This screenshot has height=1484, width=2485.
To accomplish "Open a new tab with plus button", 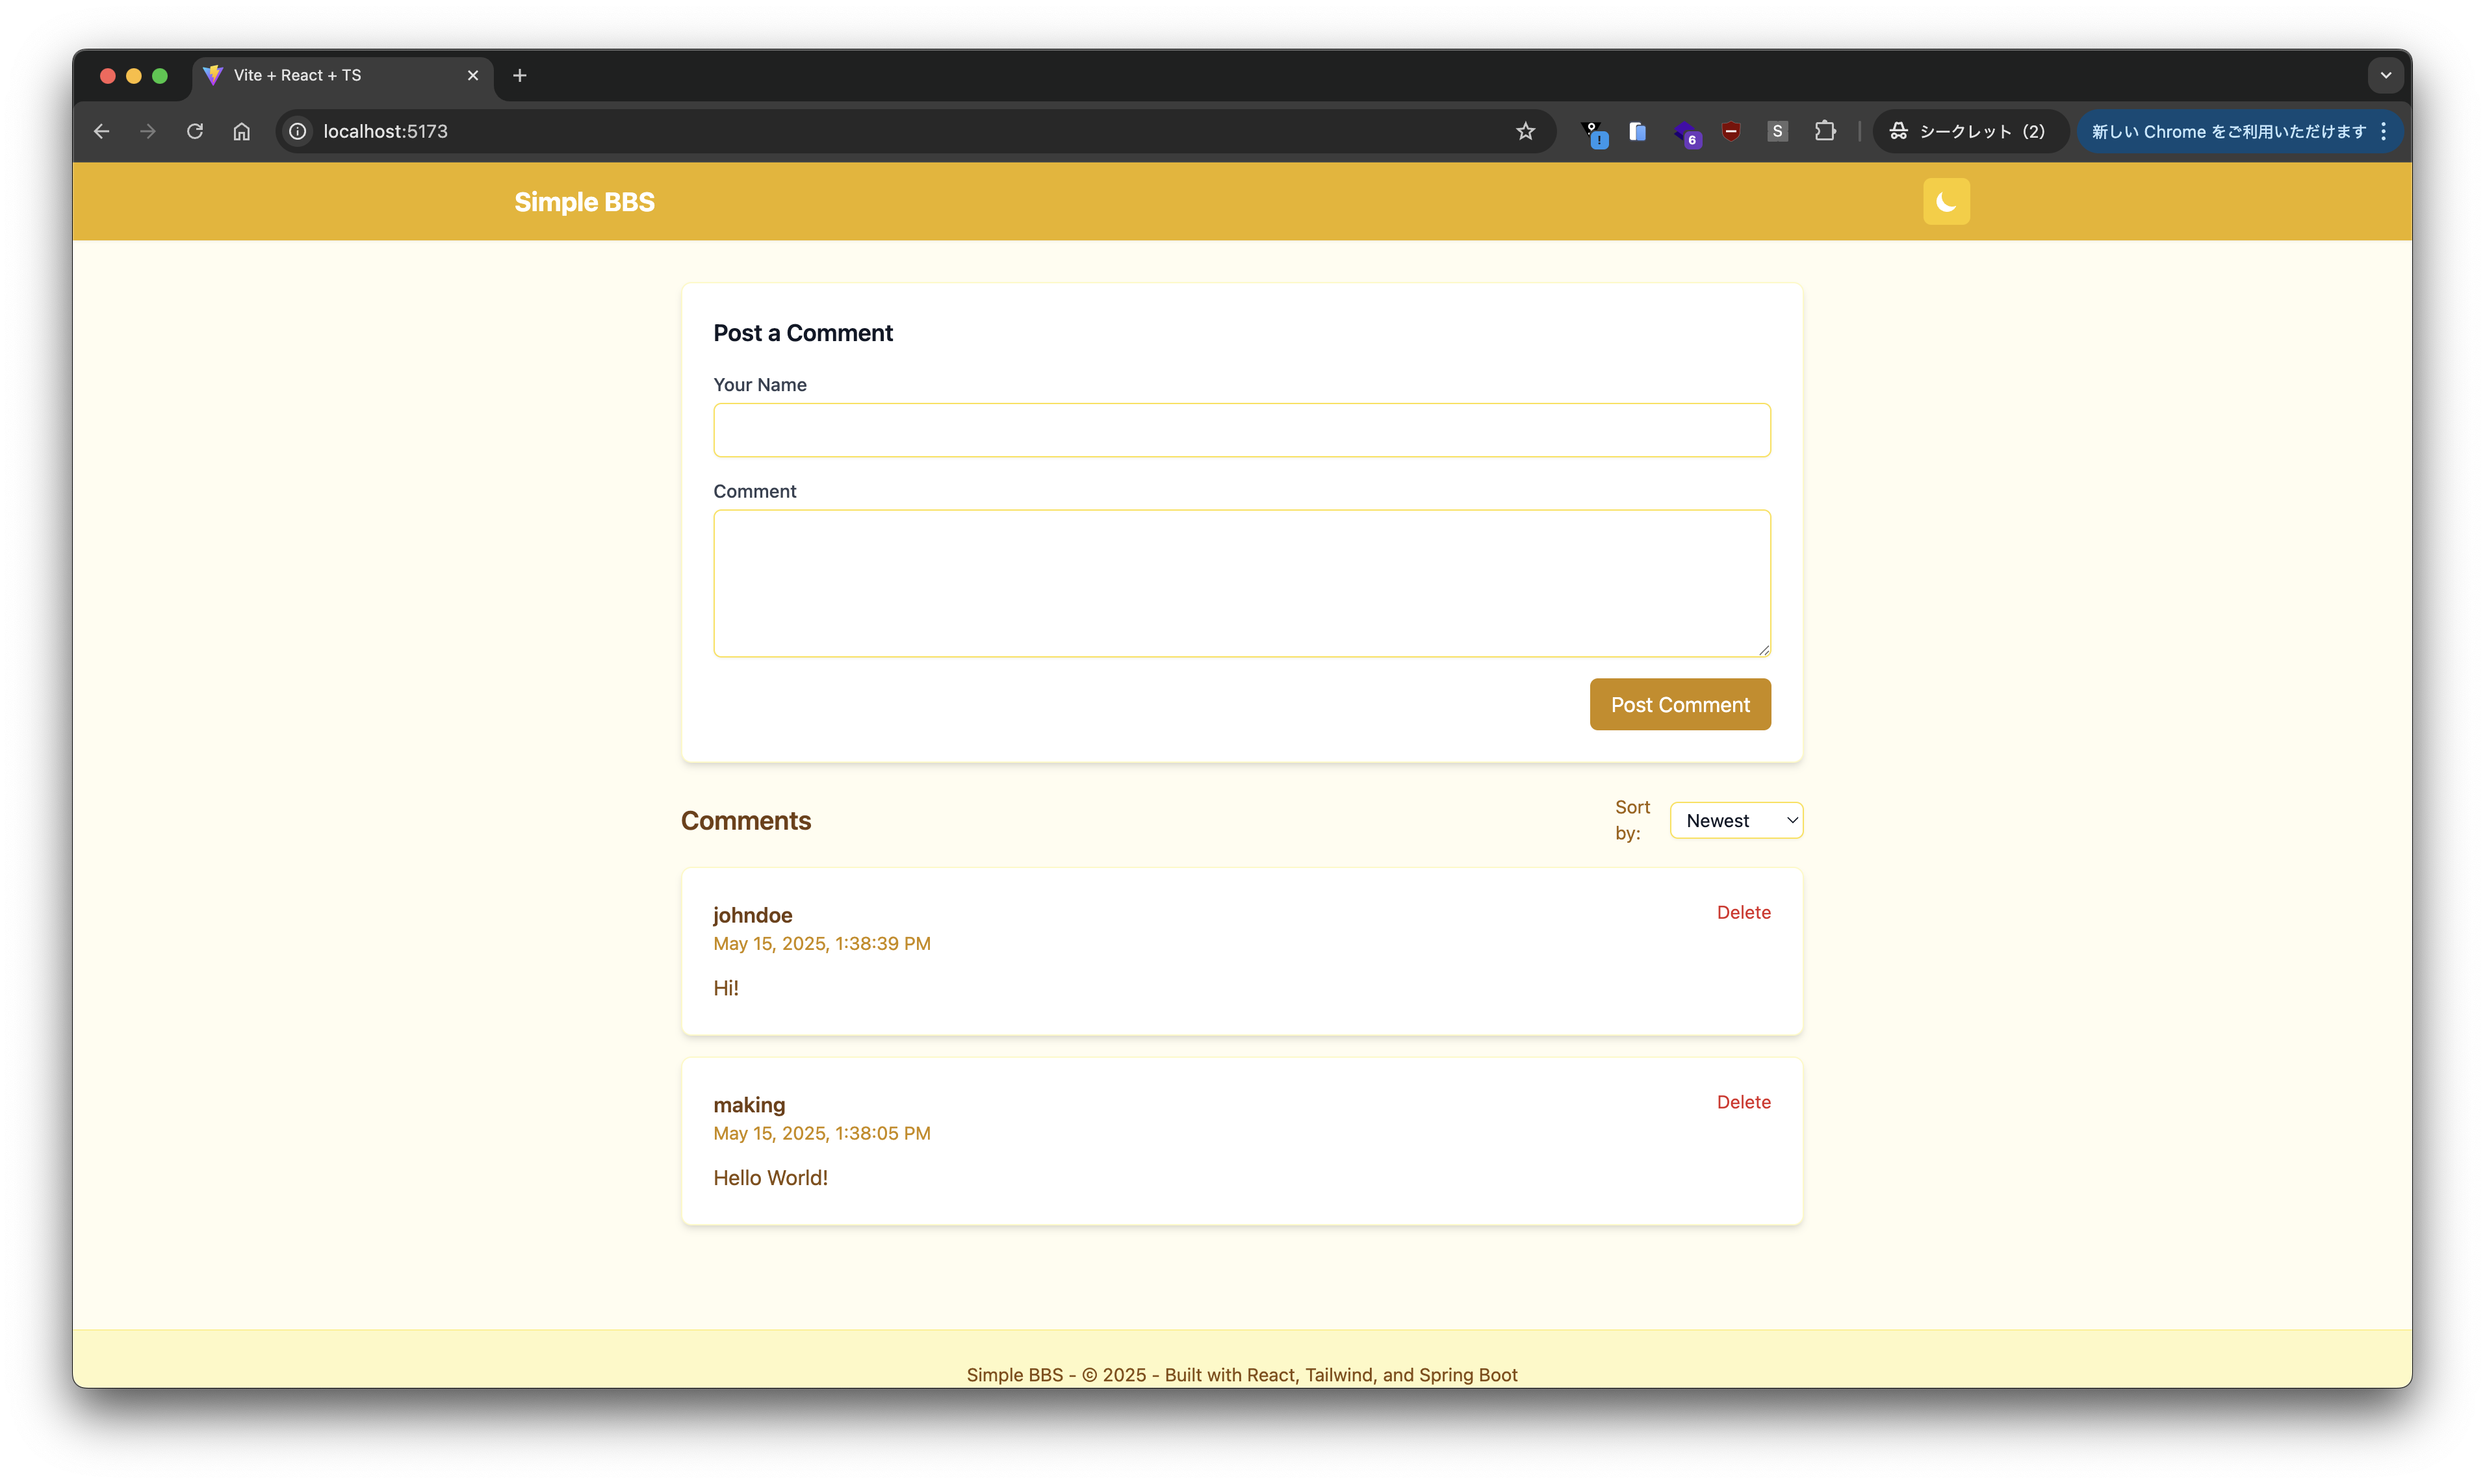I will click(x=520, y=76).
